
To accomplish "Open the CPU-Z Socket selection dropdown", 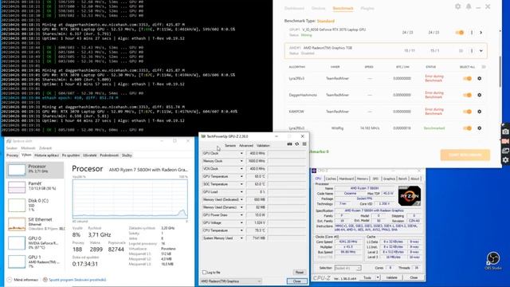I will pyautogui.click(x=347, y=268).
